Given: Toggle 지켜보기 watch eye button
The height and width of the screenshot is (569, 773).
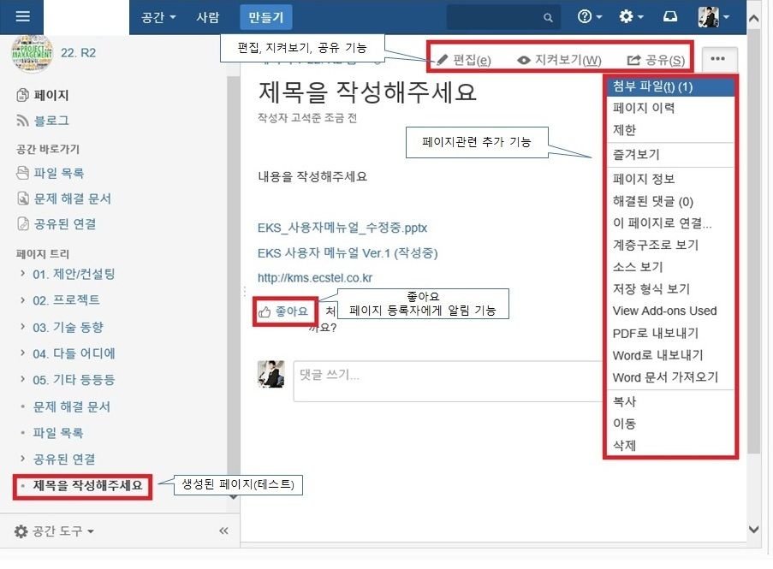Looking at the screenshot, I should coord(559,60).
